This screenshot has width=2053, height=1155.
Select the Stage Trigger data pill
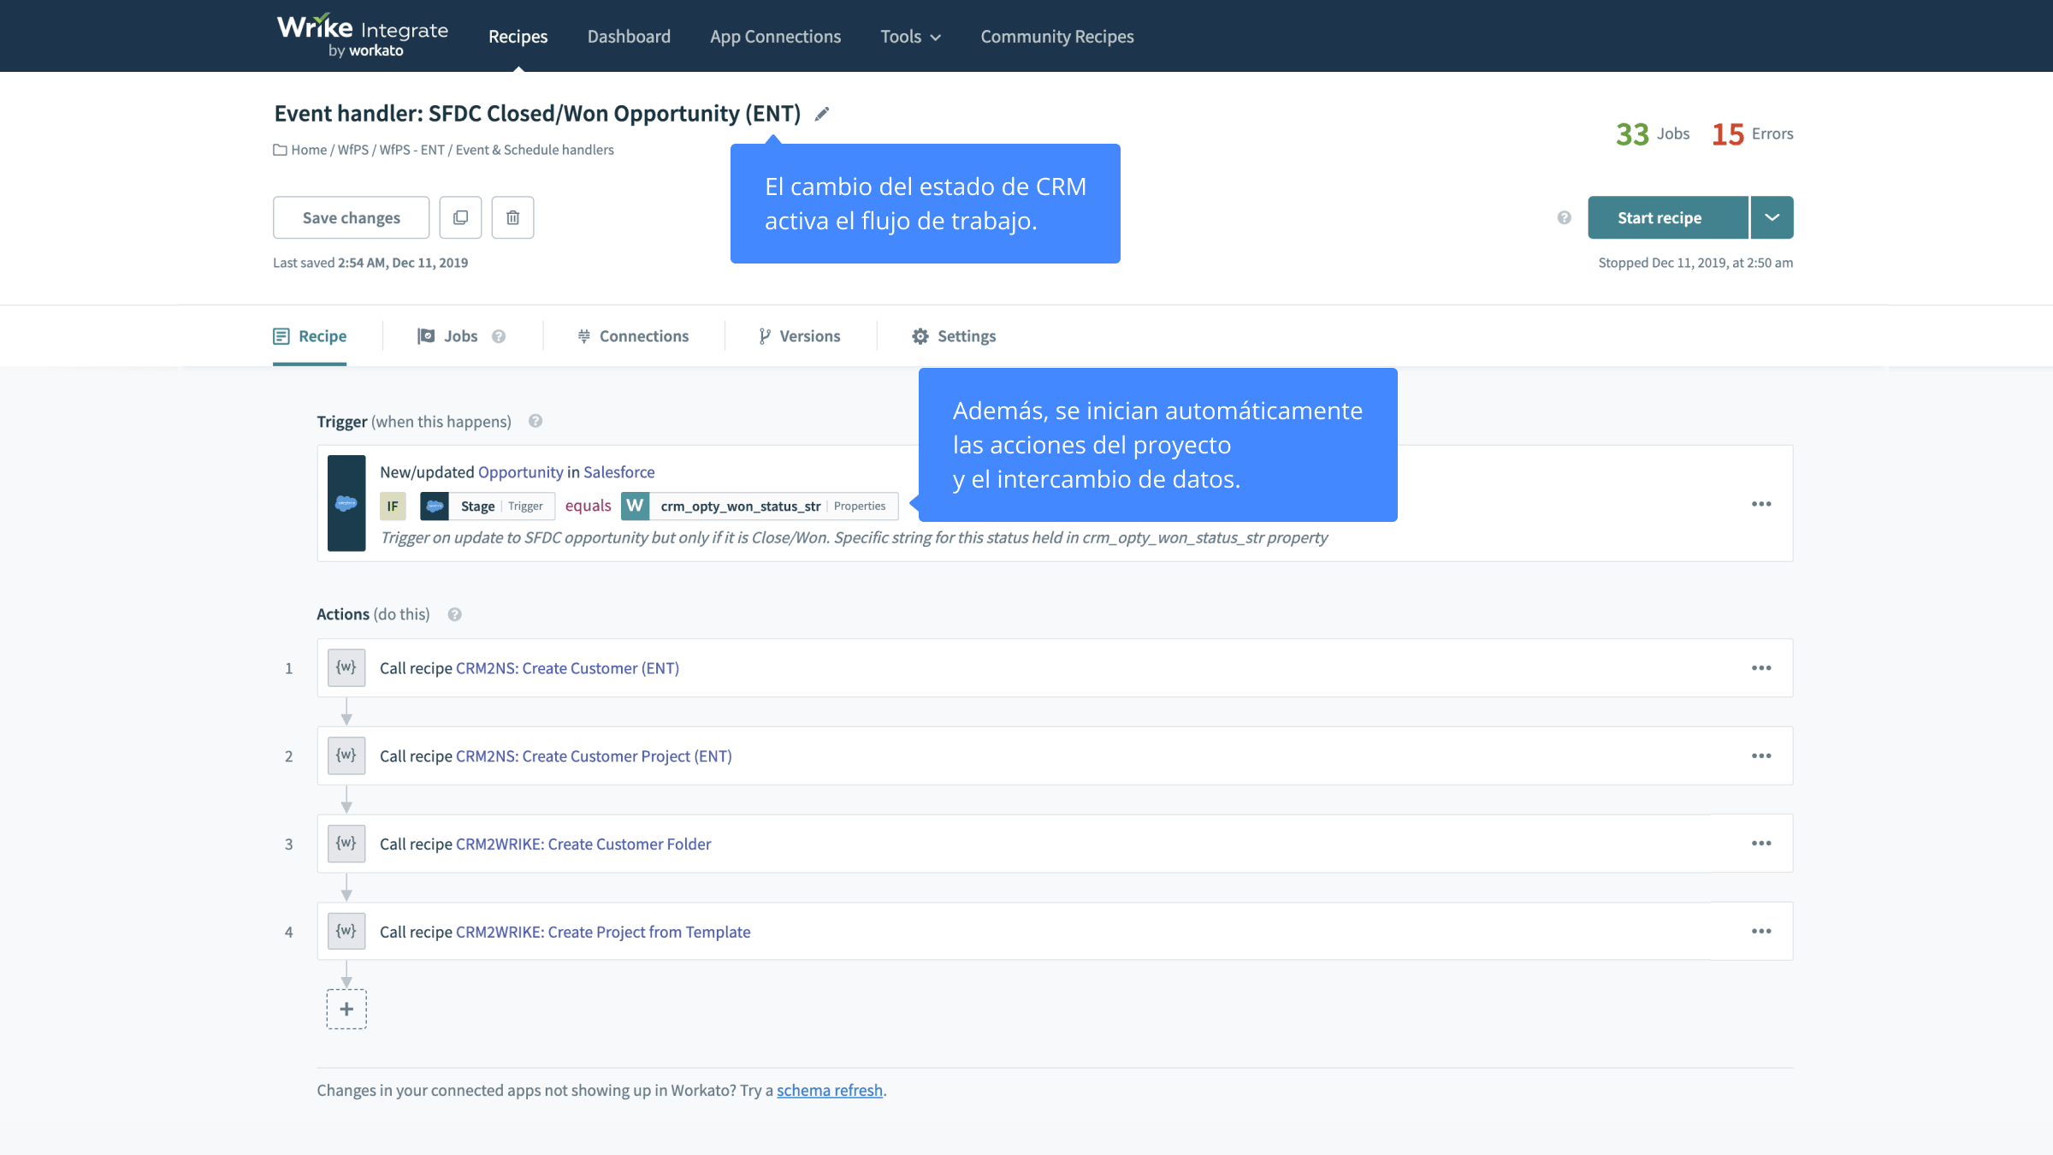(488, 506)
